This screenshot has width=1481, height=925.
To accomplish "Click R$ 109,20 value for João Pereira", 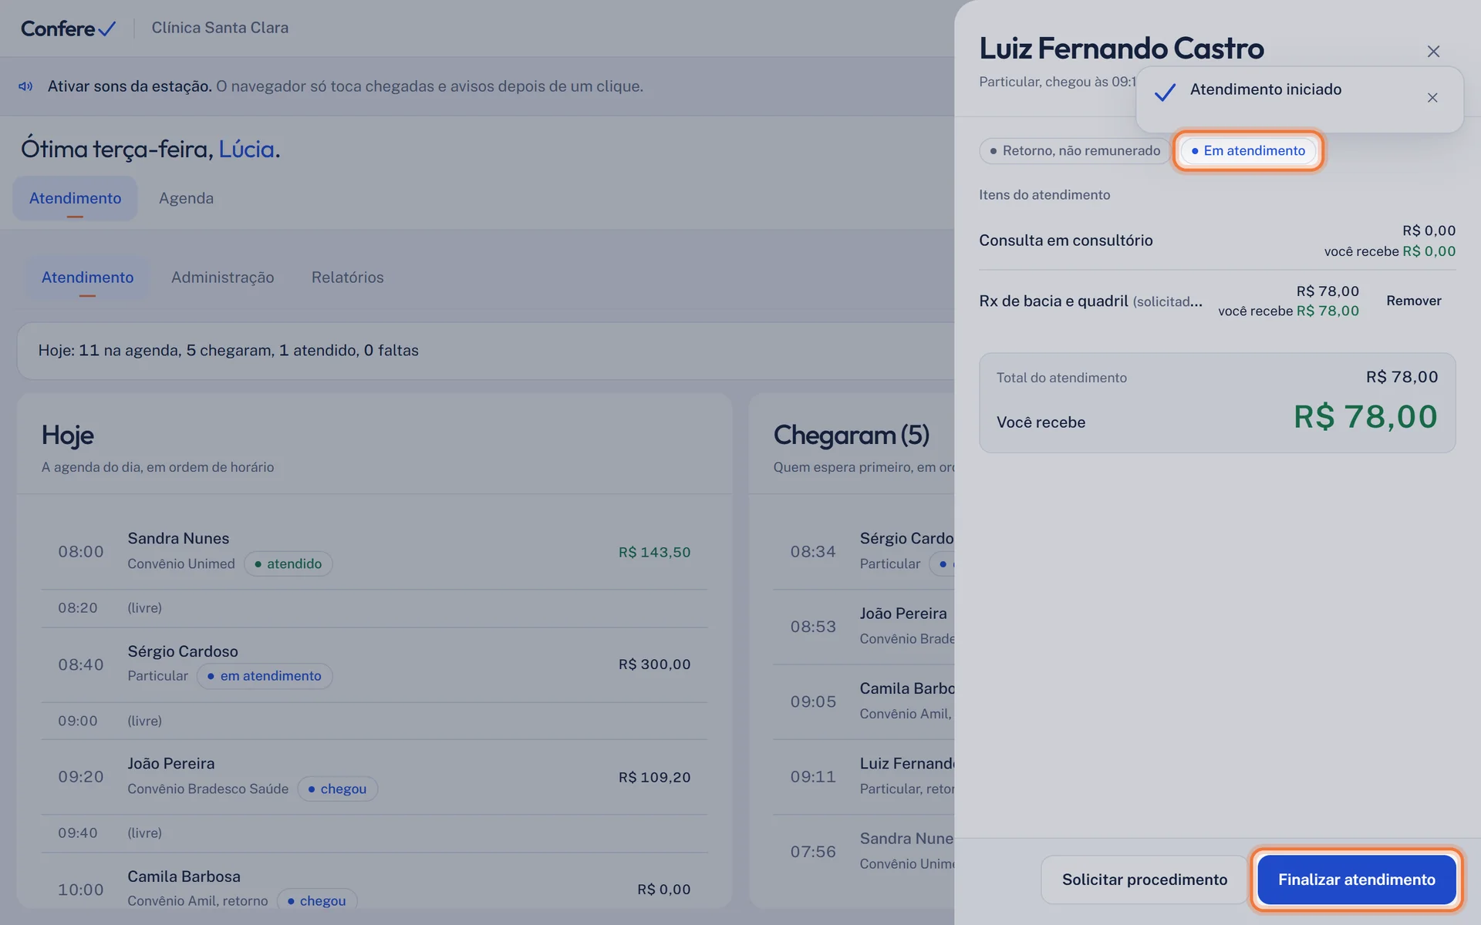I will (x=654, y=777).
